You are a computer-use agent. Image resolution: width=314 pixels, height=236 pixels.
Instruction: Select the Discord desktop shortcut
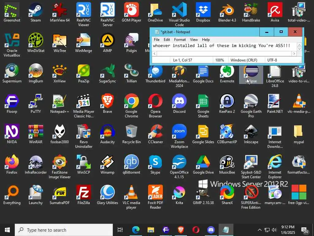(x=179, y=104)
